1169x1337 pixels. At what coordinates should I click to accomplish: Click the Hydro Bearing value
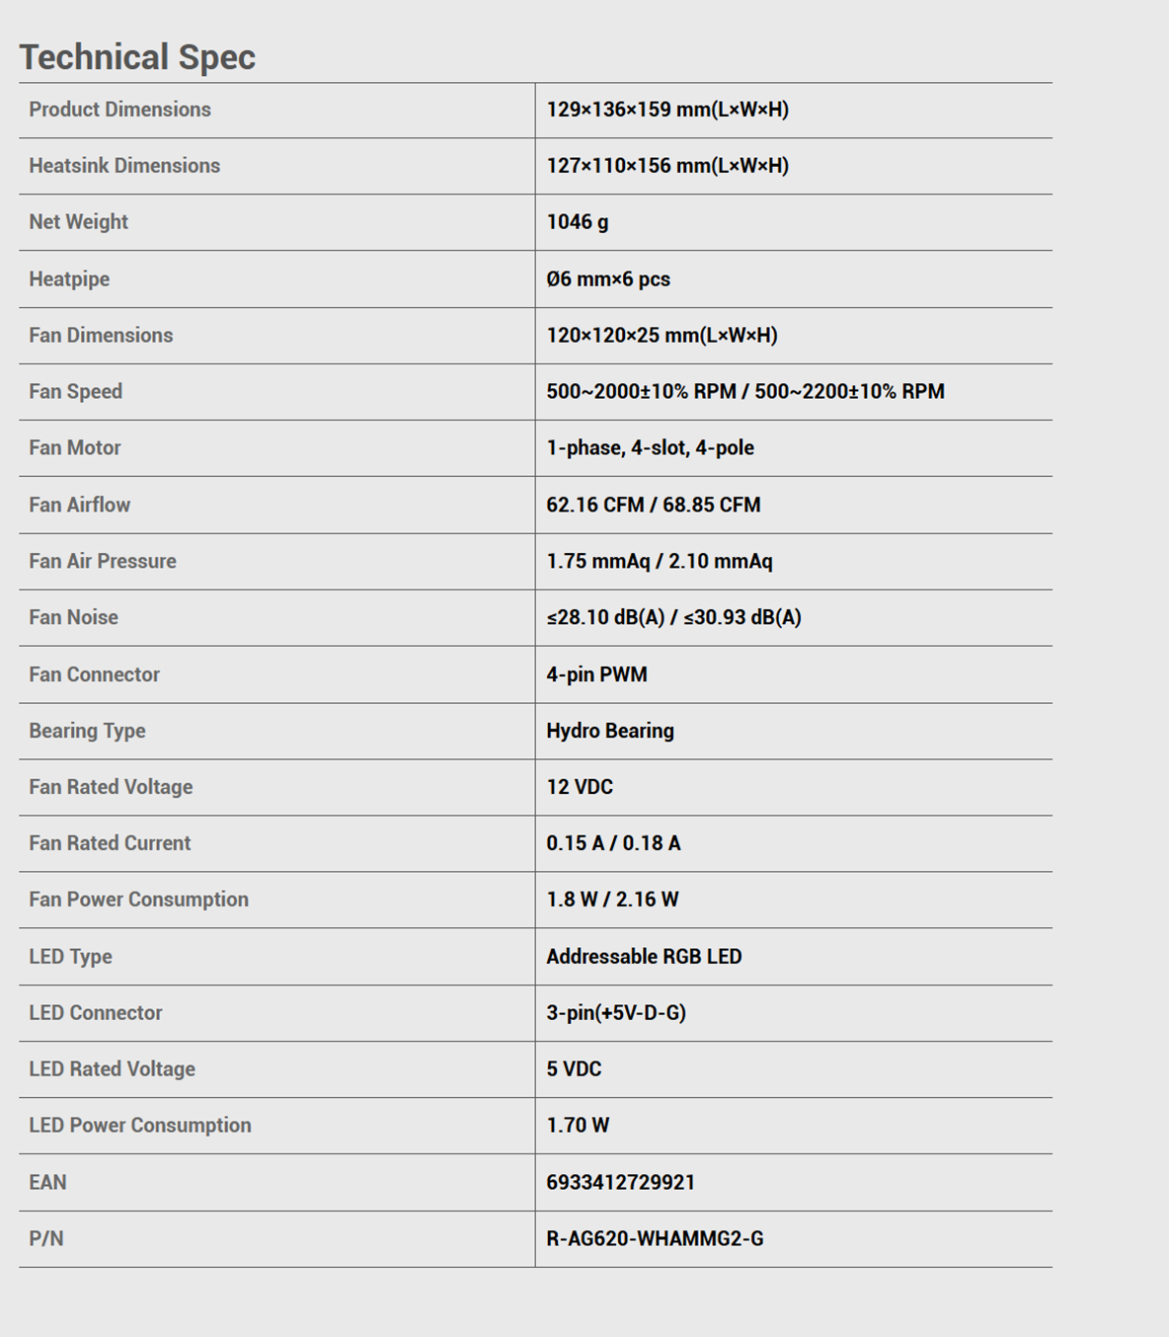point(610,731)
